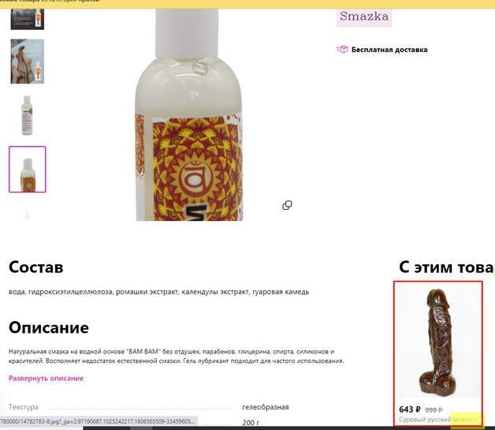Click the main product bottle image

(189, 114)
